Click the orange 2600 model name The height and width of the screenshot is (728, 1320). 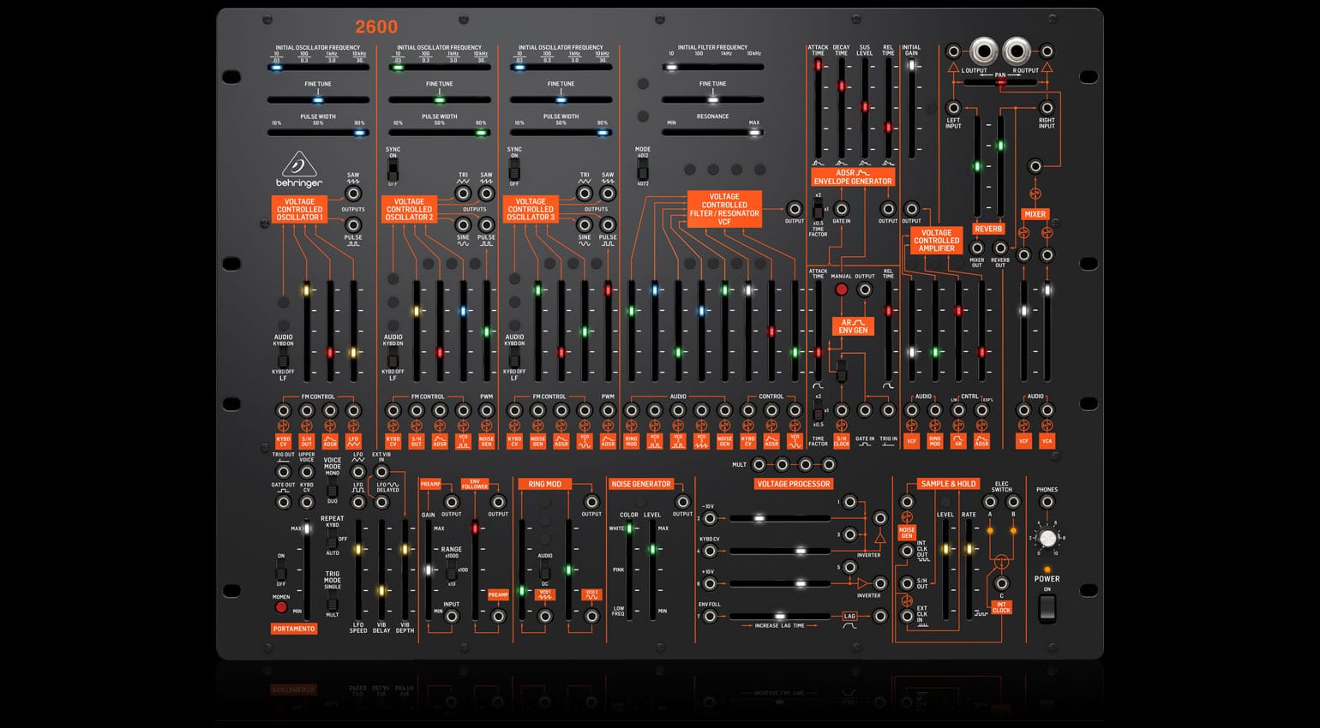[x=377, y=27]
